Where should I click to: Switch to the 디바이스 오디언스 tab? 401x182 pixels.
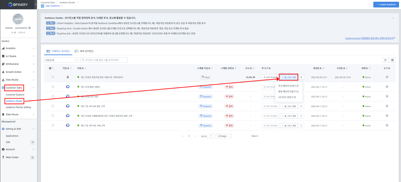pyautogui.click(x=58, y=51)
